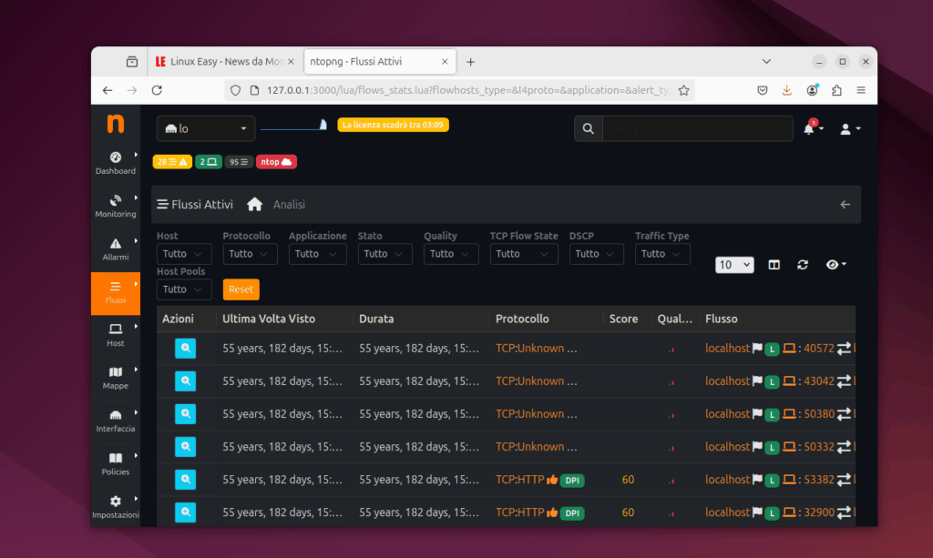
Task: Click the home icon beside Flussi Attivi
Action: [255, 205]
